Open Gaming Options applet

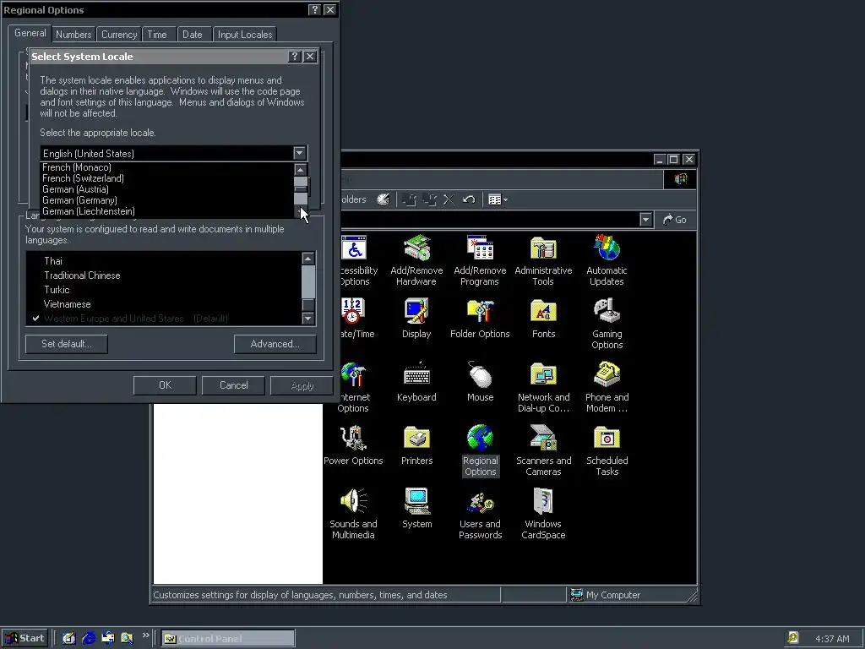coord(607,324)
